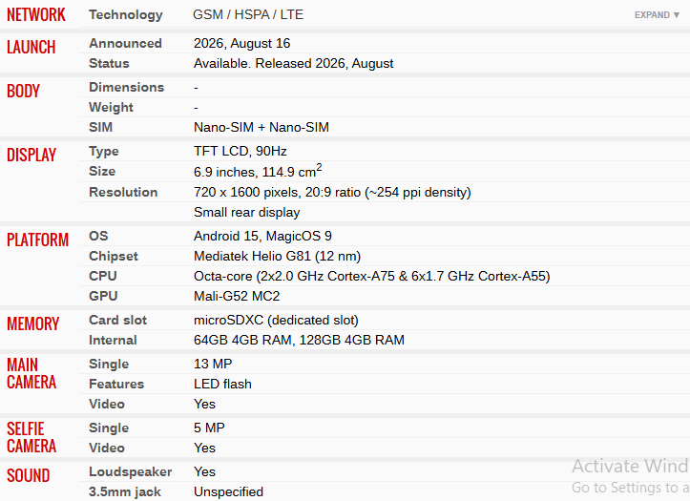The height and width of the screenshot is (501, 690).
Task: Open the Weight spec label
Action: pos(111,107)
